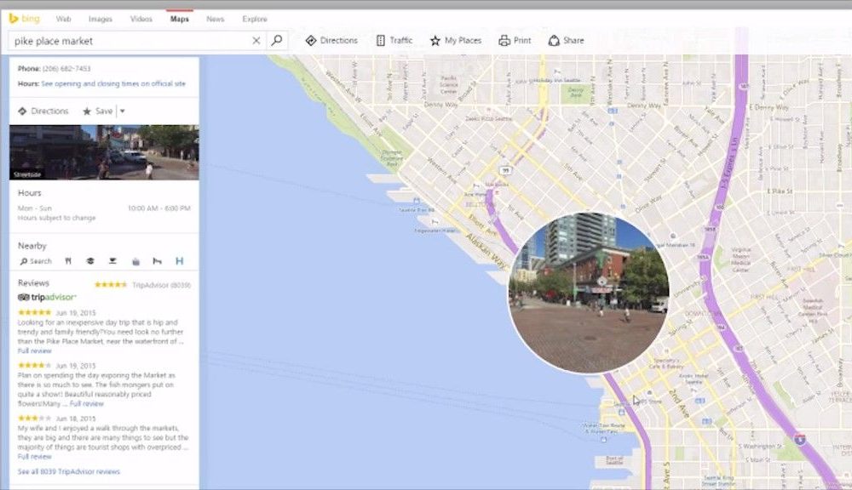Click the tripadvisor logo
The width and height of the screenshot is (852, 490).
pyautogui.click(x=47, y=298)
